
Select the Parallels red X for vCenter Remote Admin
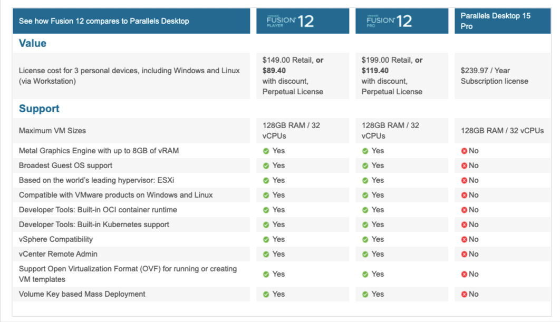coord(464,254)
